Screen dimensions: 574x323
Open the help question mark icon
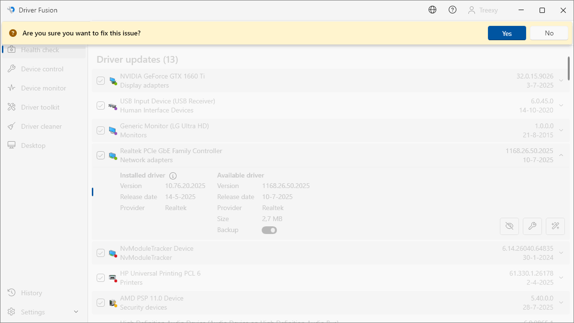[453, 10]
